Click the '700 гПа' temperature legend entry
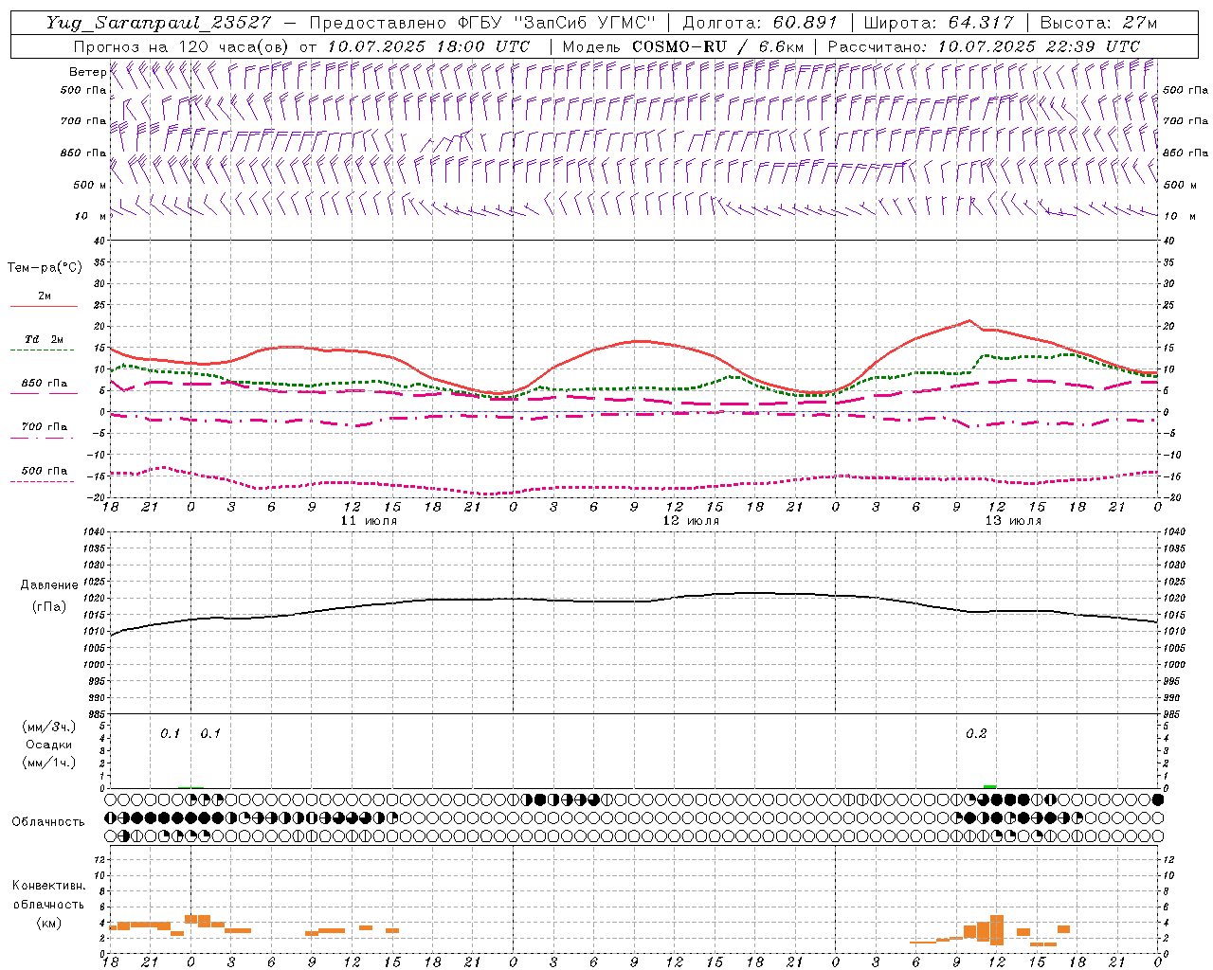 tap(45, 427)
